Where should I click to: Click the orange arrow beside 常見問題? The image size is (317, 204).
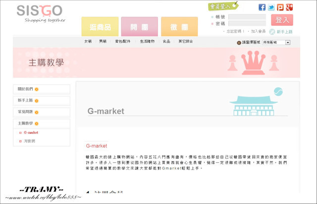(x=37, y=112)
